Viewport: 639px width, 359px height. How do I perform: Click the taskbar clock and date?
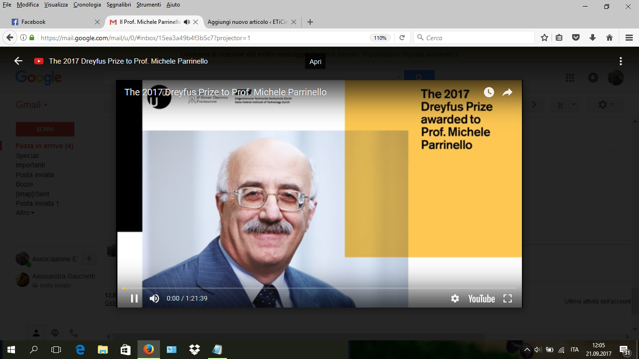click(598, 350)
